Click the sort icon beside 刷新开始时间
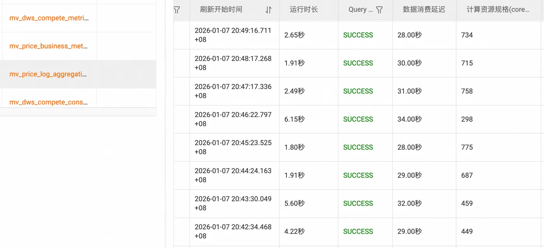 [269, 10]
